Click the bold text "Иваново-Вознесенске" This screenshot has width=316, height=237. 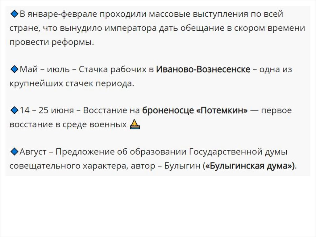click(x=203, y=70)
